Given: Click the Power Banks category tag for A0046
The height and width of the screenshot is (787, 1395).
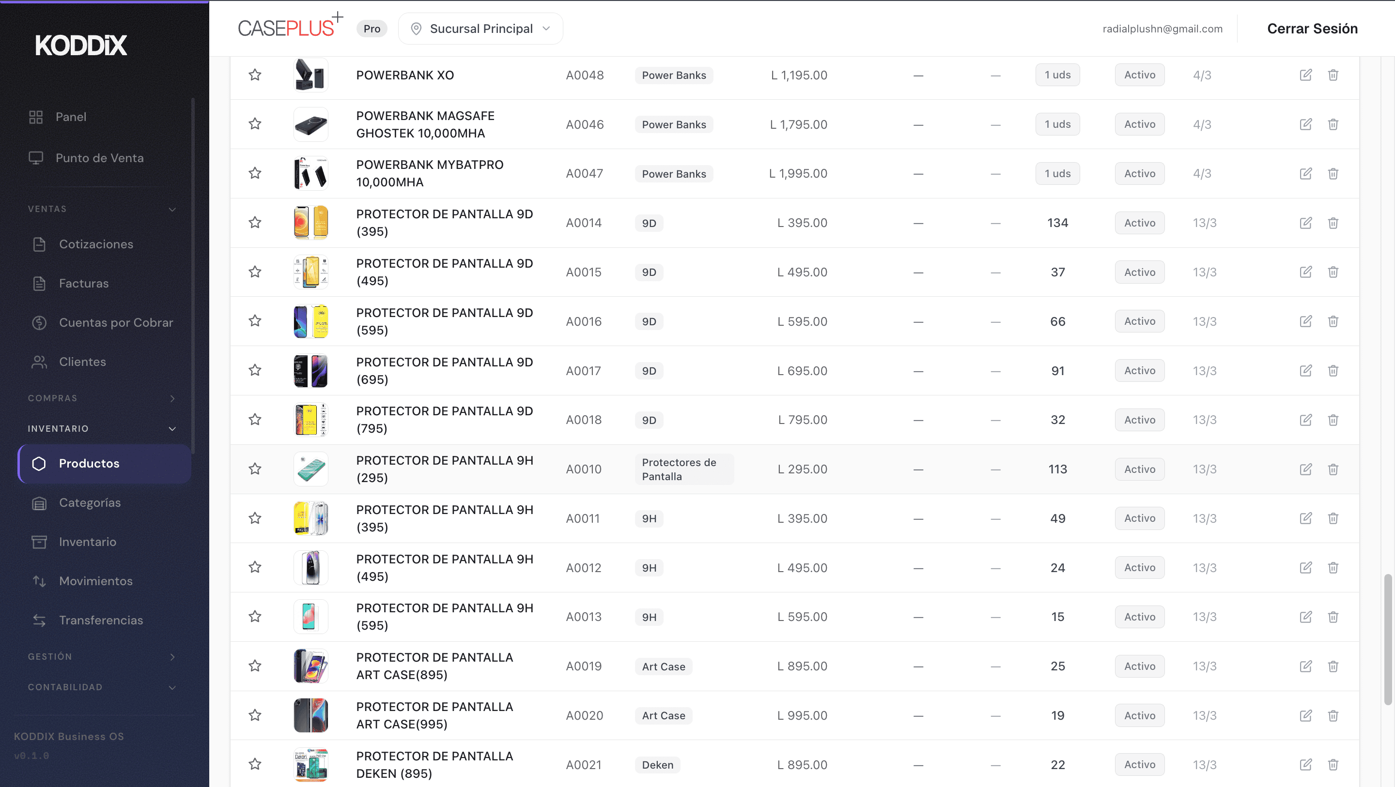Looking at the screenshot, I should 674,124.
